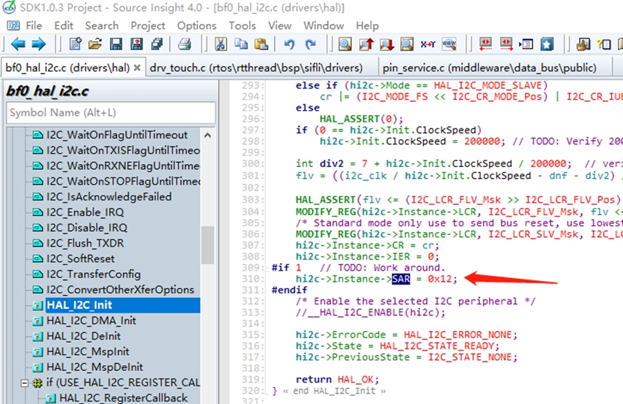Image resolution: width=623 pixels, height=404 pixels.
Task: Open the Options menu
Action: 196,25
